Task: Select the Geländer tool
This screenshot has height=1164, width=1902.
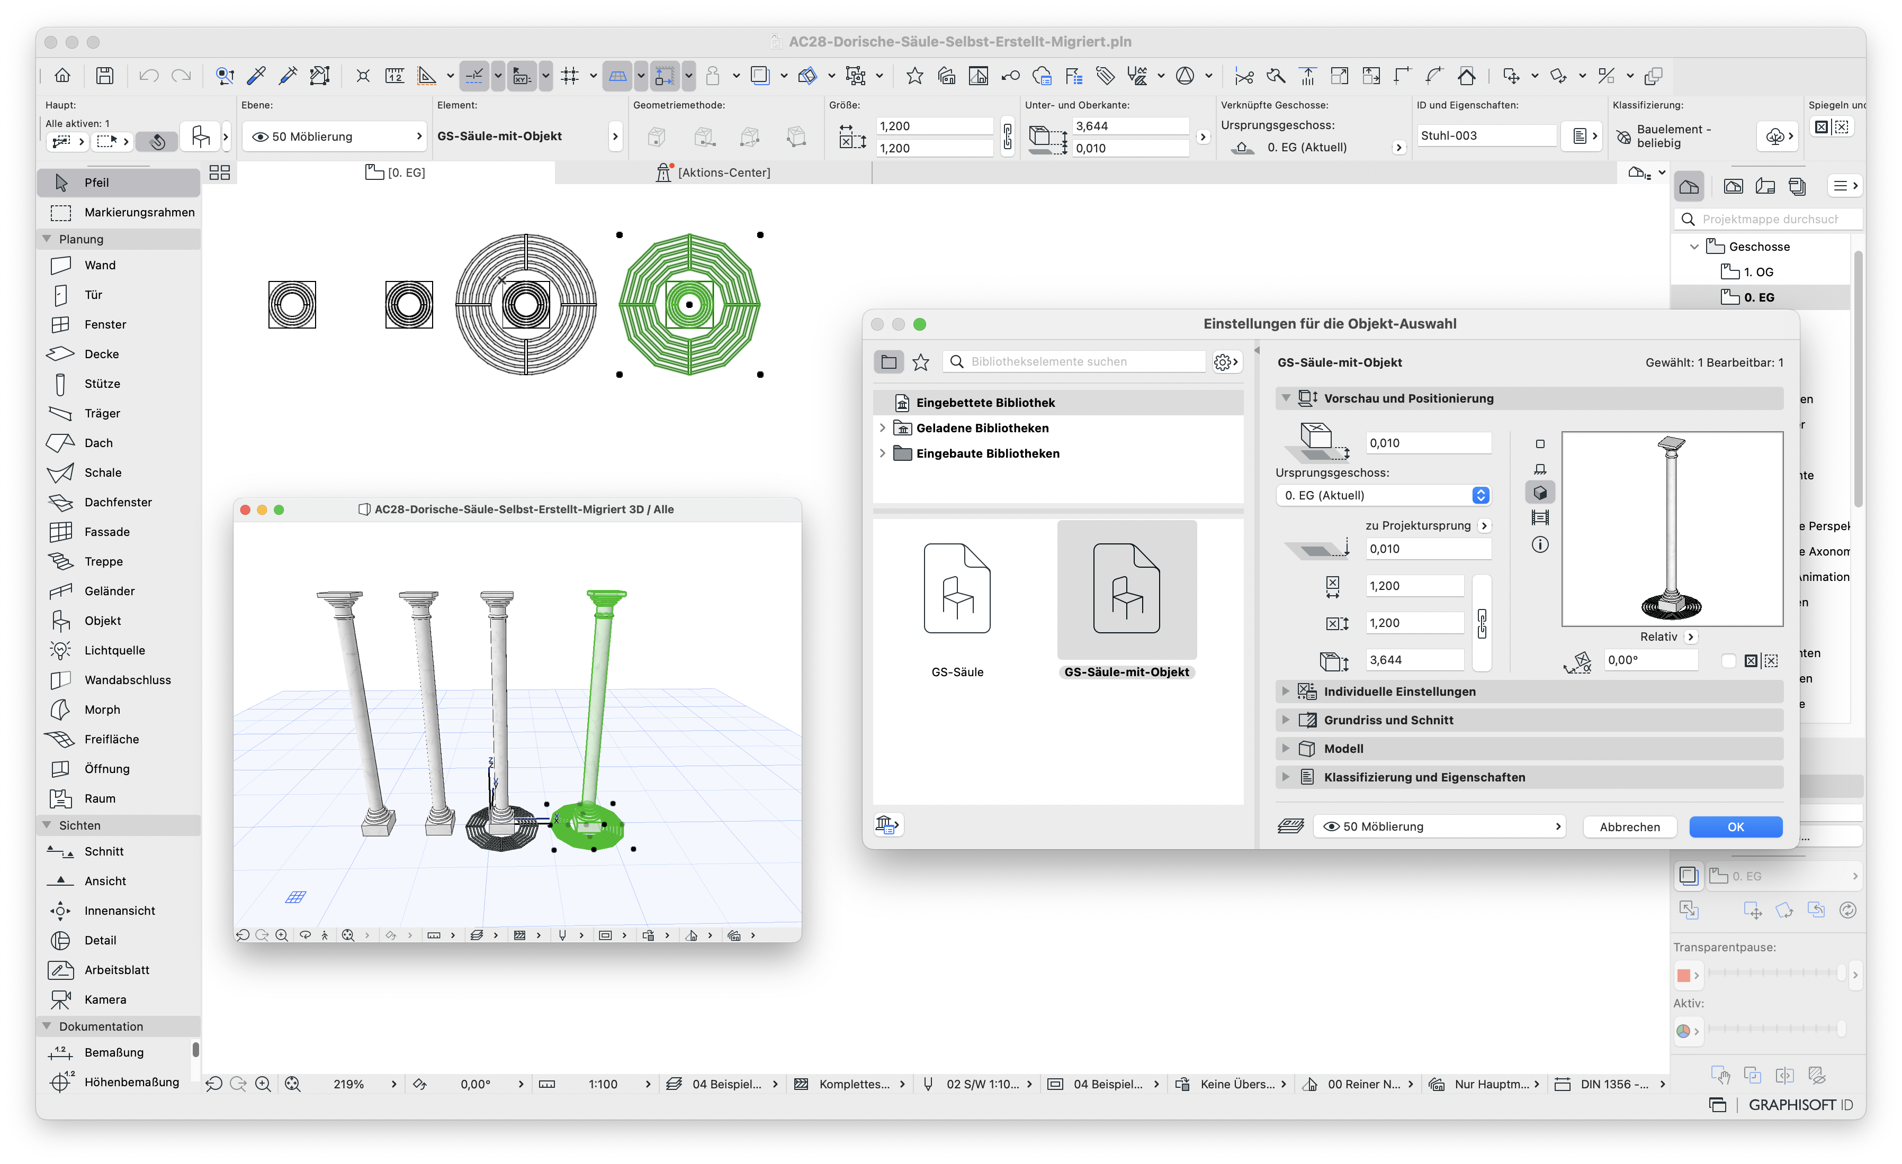Action: [x=118, y=591]
